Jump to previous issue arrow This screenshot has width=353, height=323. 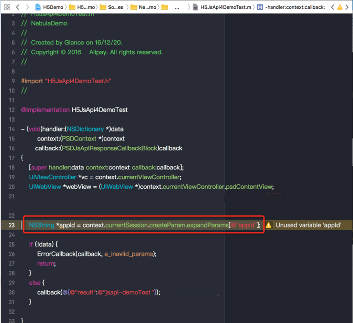pyautogui.click(x=332, y=7)
